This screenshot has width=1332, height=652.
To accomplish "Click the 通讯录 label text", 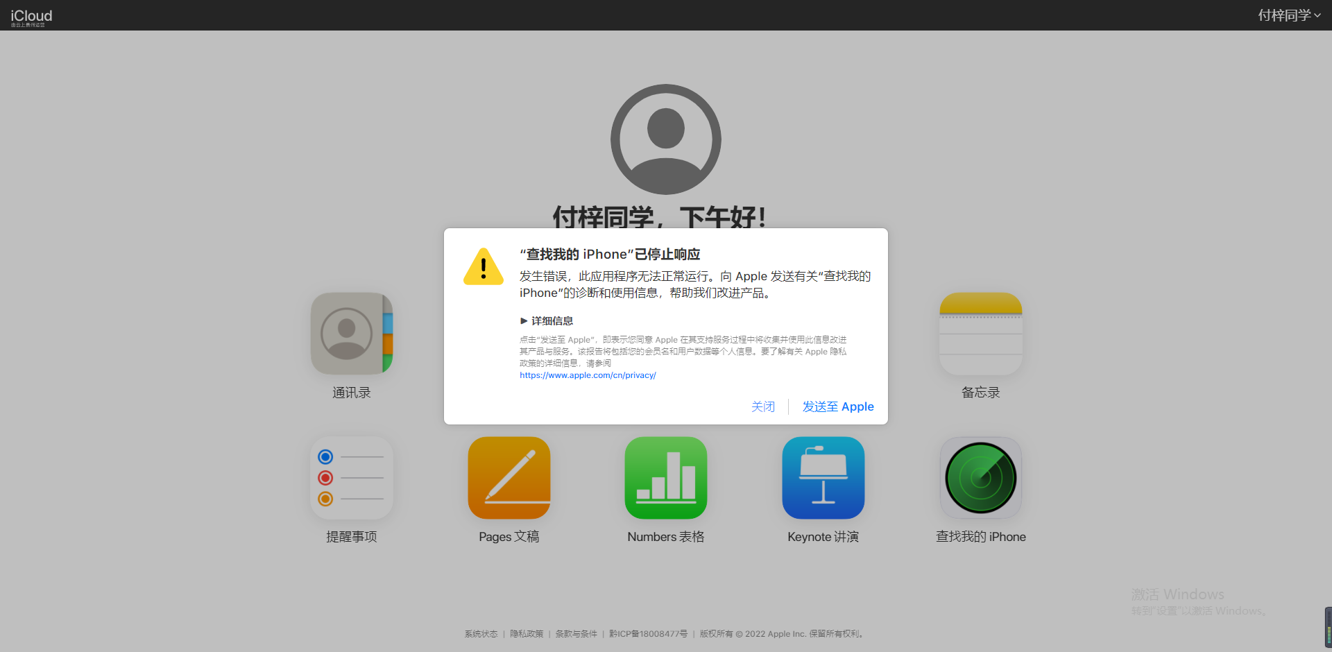I will pos(352,393).
